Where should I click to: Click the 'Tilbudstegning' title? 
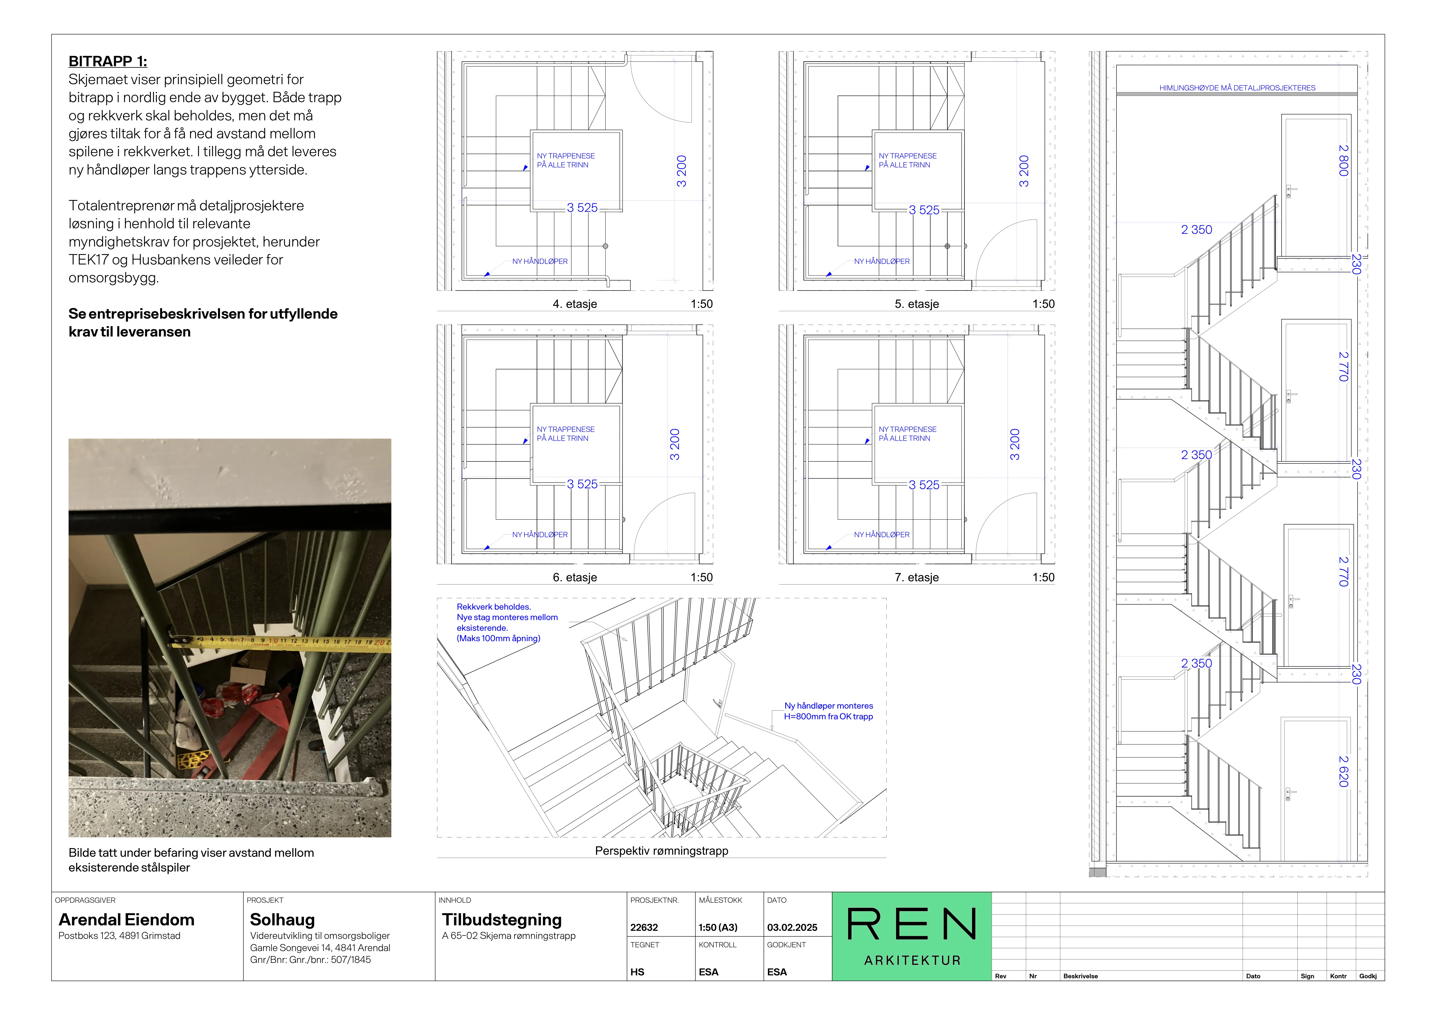click(502, 920)
